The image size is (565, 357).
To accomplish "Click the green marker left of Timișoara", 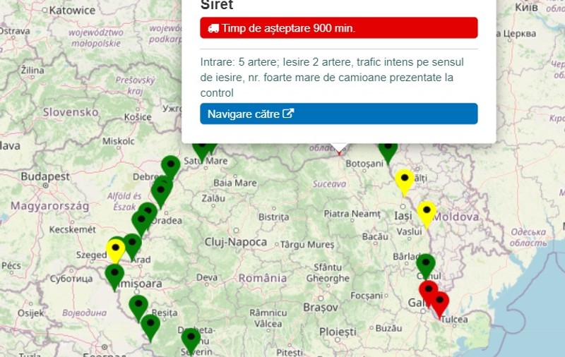I will pyautogui.click(x=114, y=278).
